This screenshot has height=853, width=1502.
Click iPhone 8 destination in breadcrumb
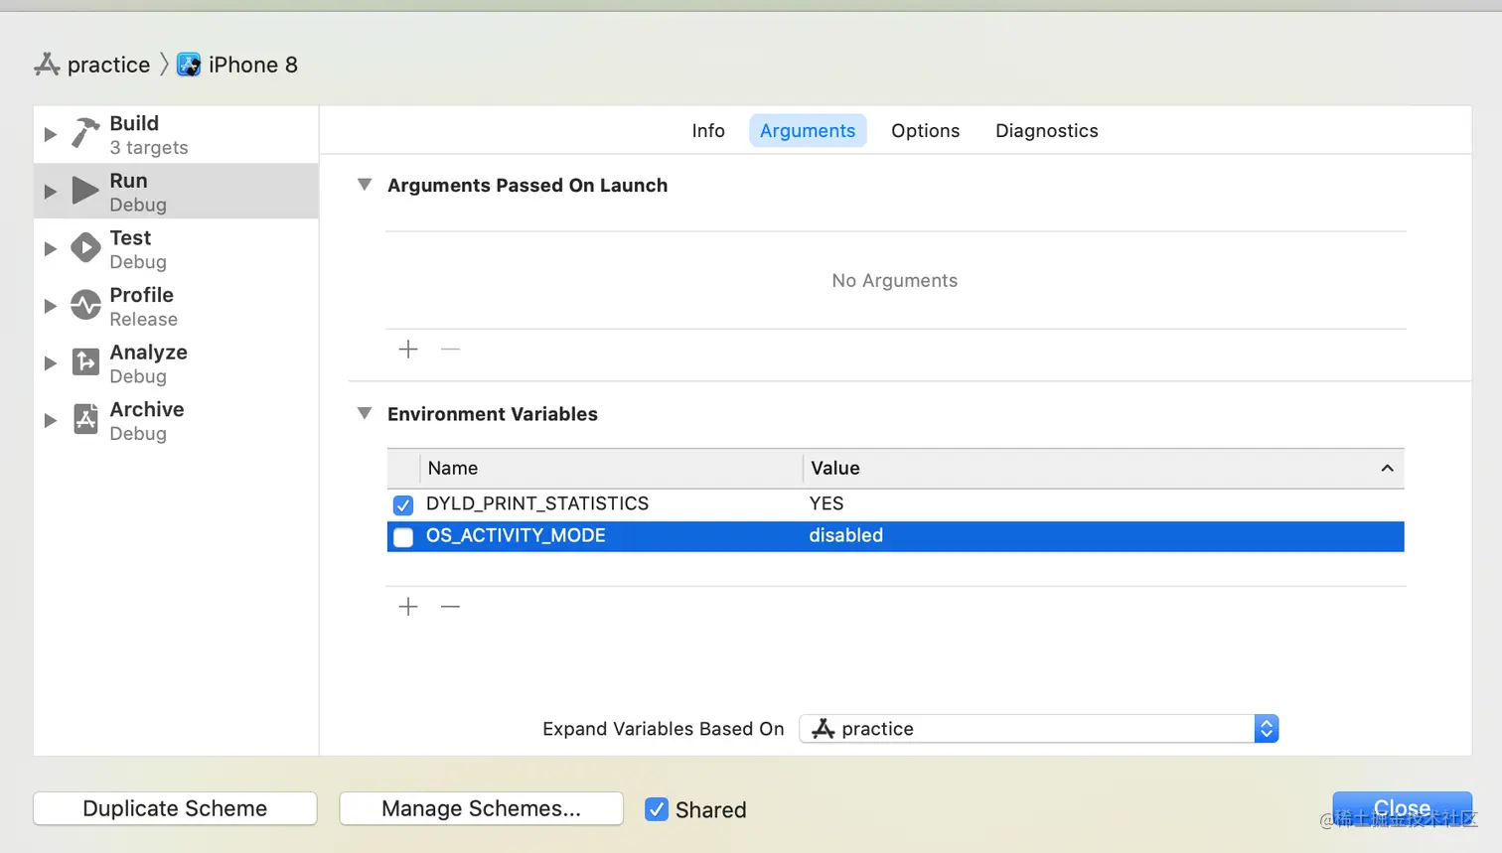point(253,65)
